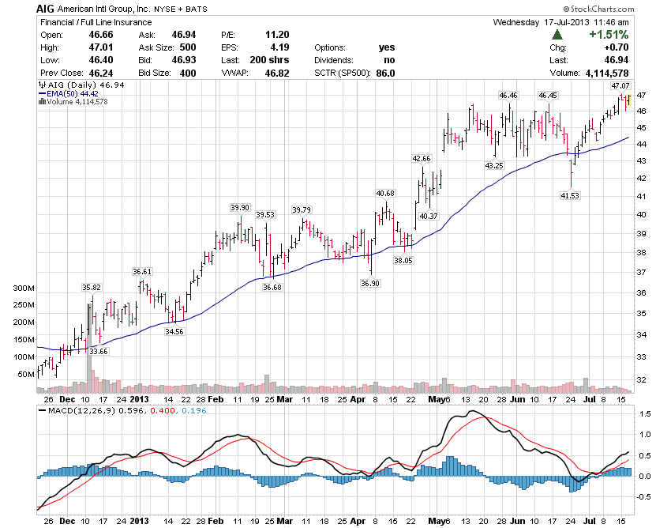Click the -0.5 MACD axis label
The width and height of the screenshot is (671, 528).
click(644, 497)
